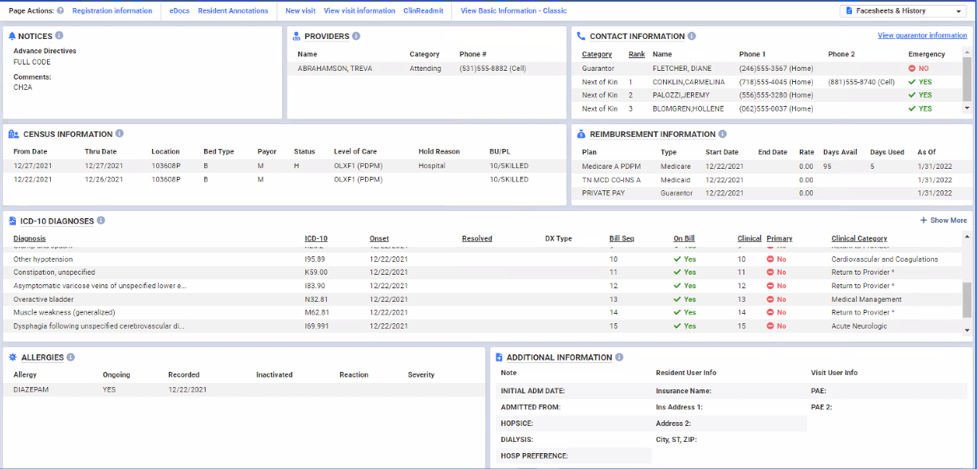The height and width of the screenshot is (469, 977).
Task: Click the ICD-10 Diagnoses info icon
Action: point(101,221)
